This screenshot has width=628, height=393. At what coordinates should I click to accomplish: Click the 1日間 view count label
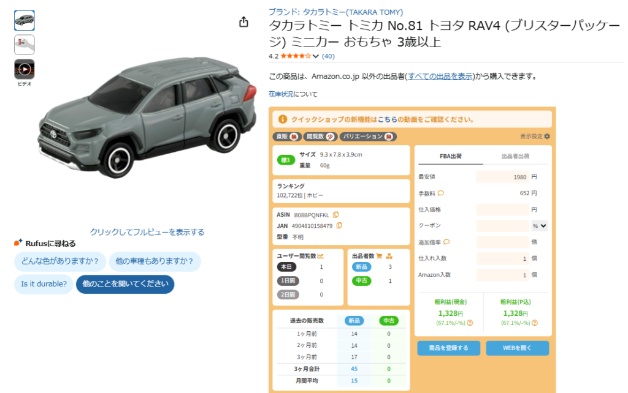(288, 280)
